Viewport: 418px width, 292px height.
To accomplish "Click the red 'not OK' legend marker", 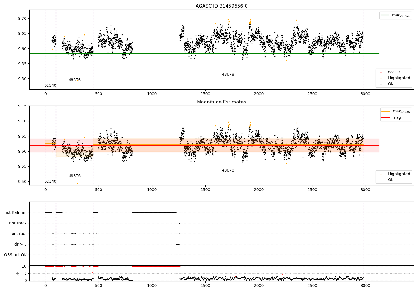I will click(381, 72).
